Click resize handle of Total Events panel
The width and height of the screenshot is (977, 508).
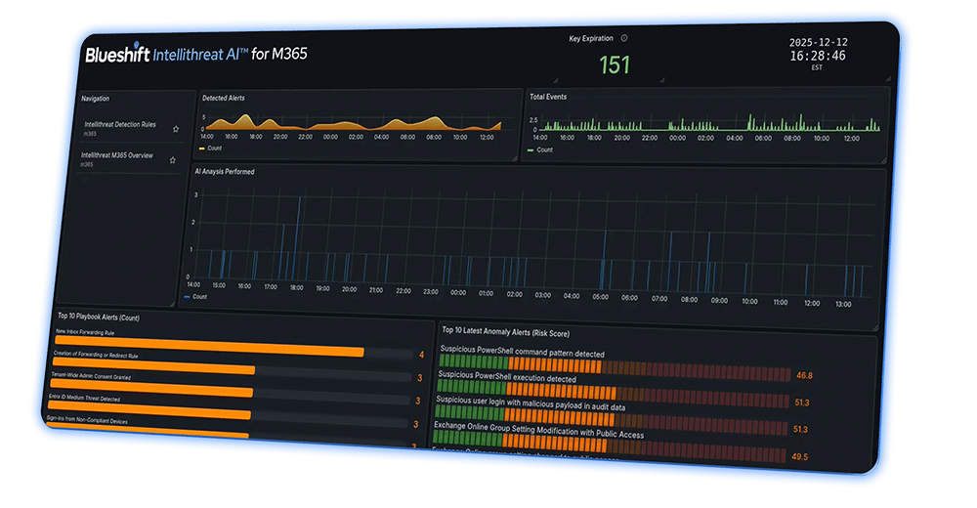point(882,158)
